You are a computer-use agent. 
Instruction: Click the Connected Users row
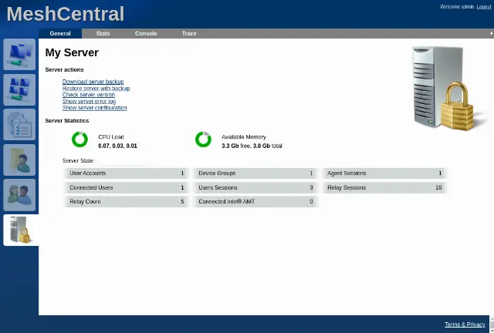(127, 187)
